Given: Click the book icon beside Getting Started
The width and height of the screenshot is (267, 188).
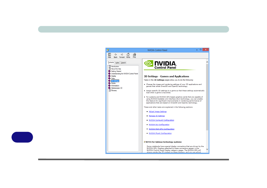Looking at the screenshot, I should (x=109, y=71).
